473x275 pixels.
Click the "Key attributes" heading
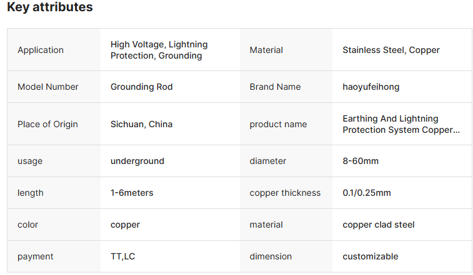tap(50, 7)
